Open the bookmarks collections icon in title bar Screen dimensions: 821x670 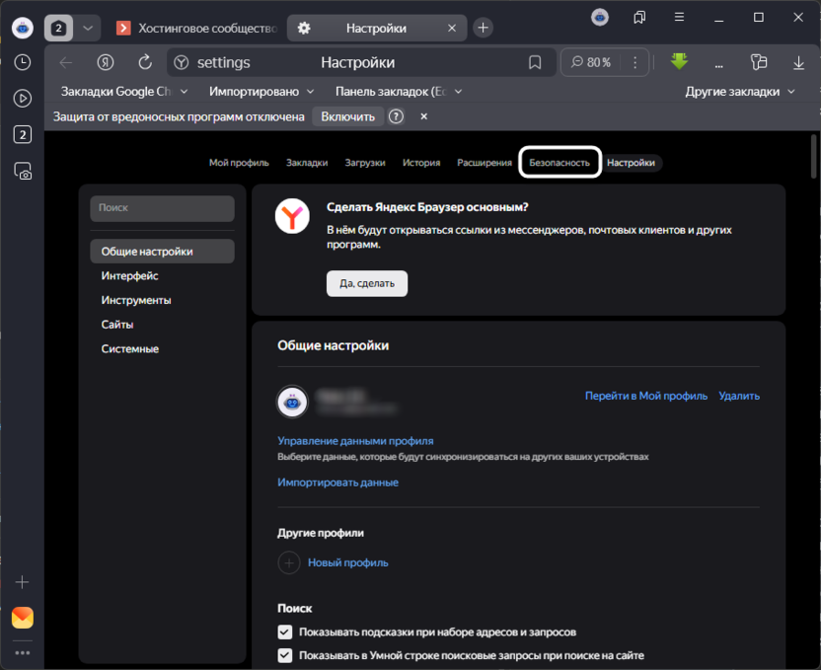tap(639, 18)
